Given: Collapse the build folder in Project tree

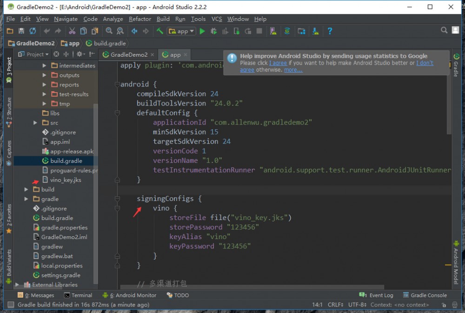Looking at the screenshot, I should [x=27, y=189].
